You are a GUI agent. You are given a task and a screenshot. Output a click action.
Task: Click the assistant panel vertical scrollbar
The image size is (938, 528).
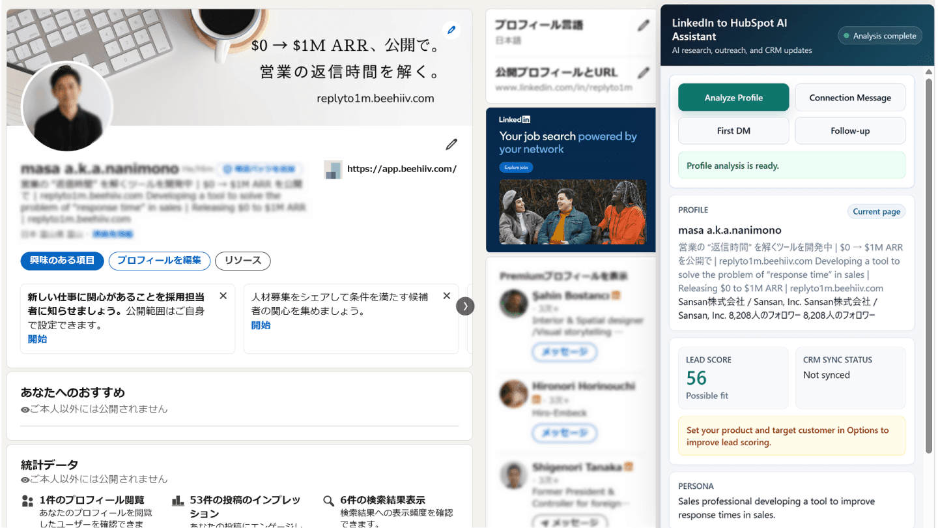point(929,265)
